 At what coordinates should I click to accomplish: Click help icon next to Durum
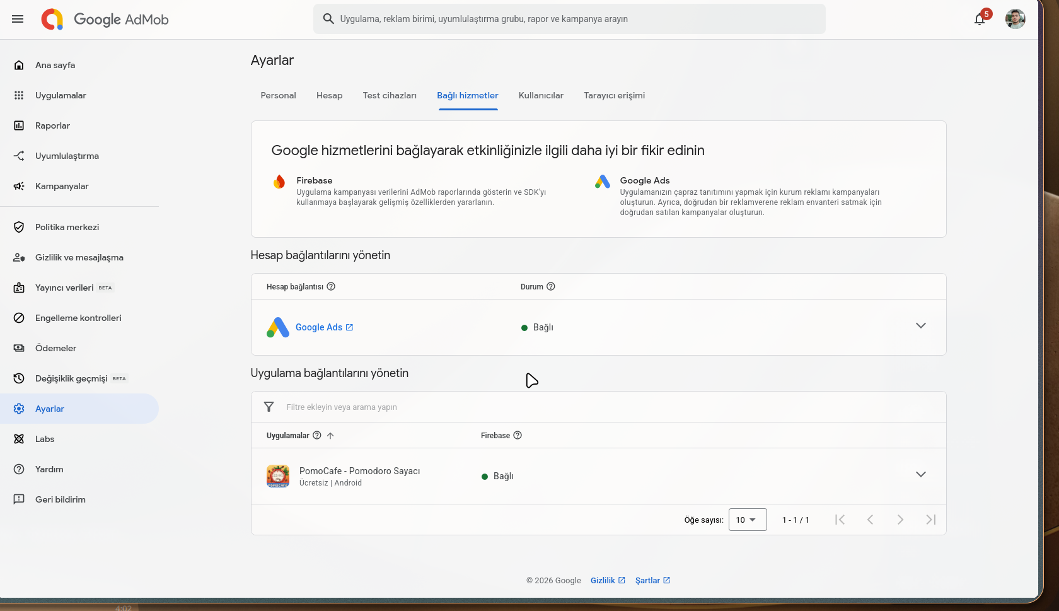tap(551, 286)
